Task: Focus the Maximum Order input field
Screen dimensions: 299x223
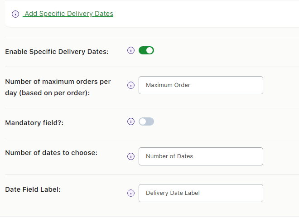Action: [201, 85]
